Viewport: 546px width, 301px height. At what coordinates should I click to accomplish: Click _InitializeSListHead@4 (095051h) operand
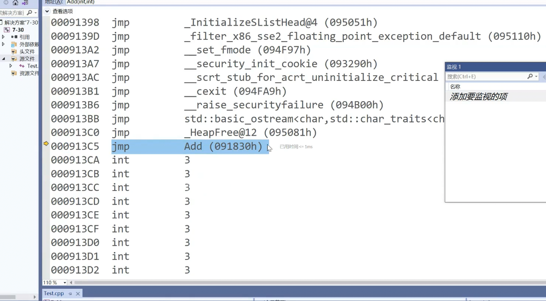pos(281,23)
